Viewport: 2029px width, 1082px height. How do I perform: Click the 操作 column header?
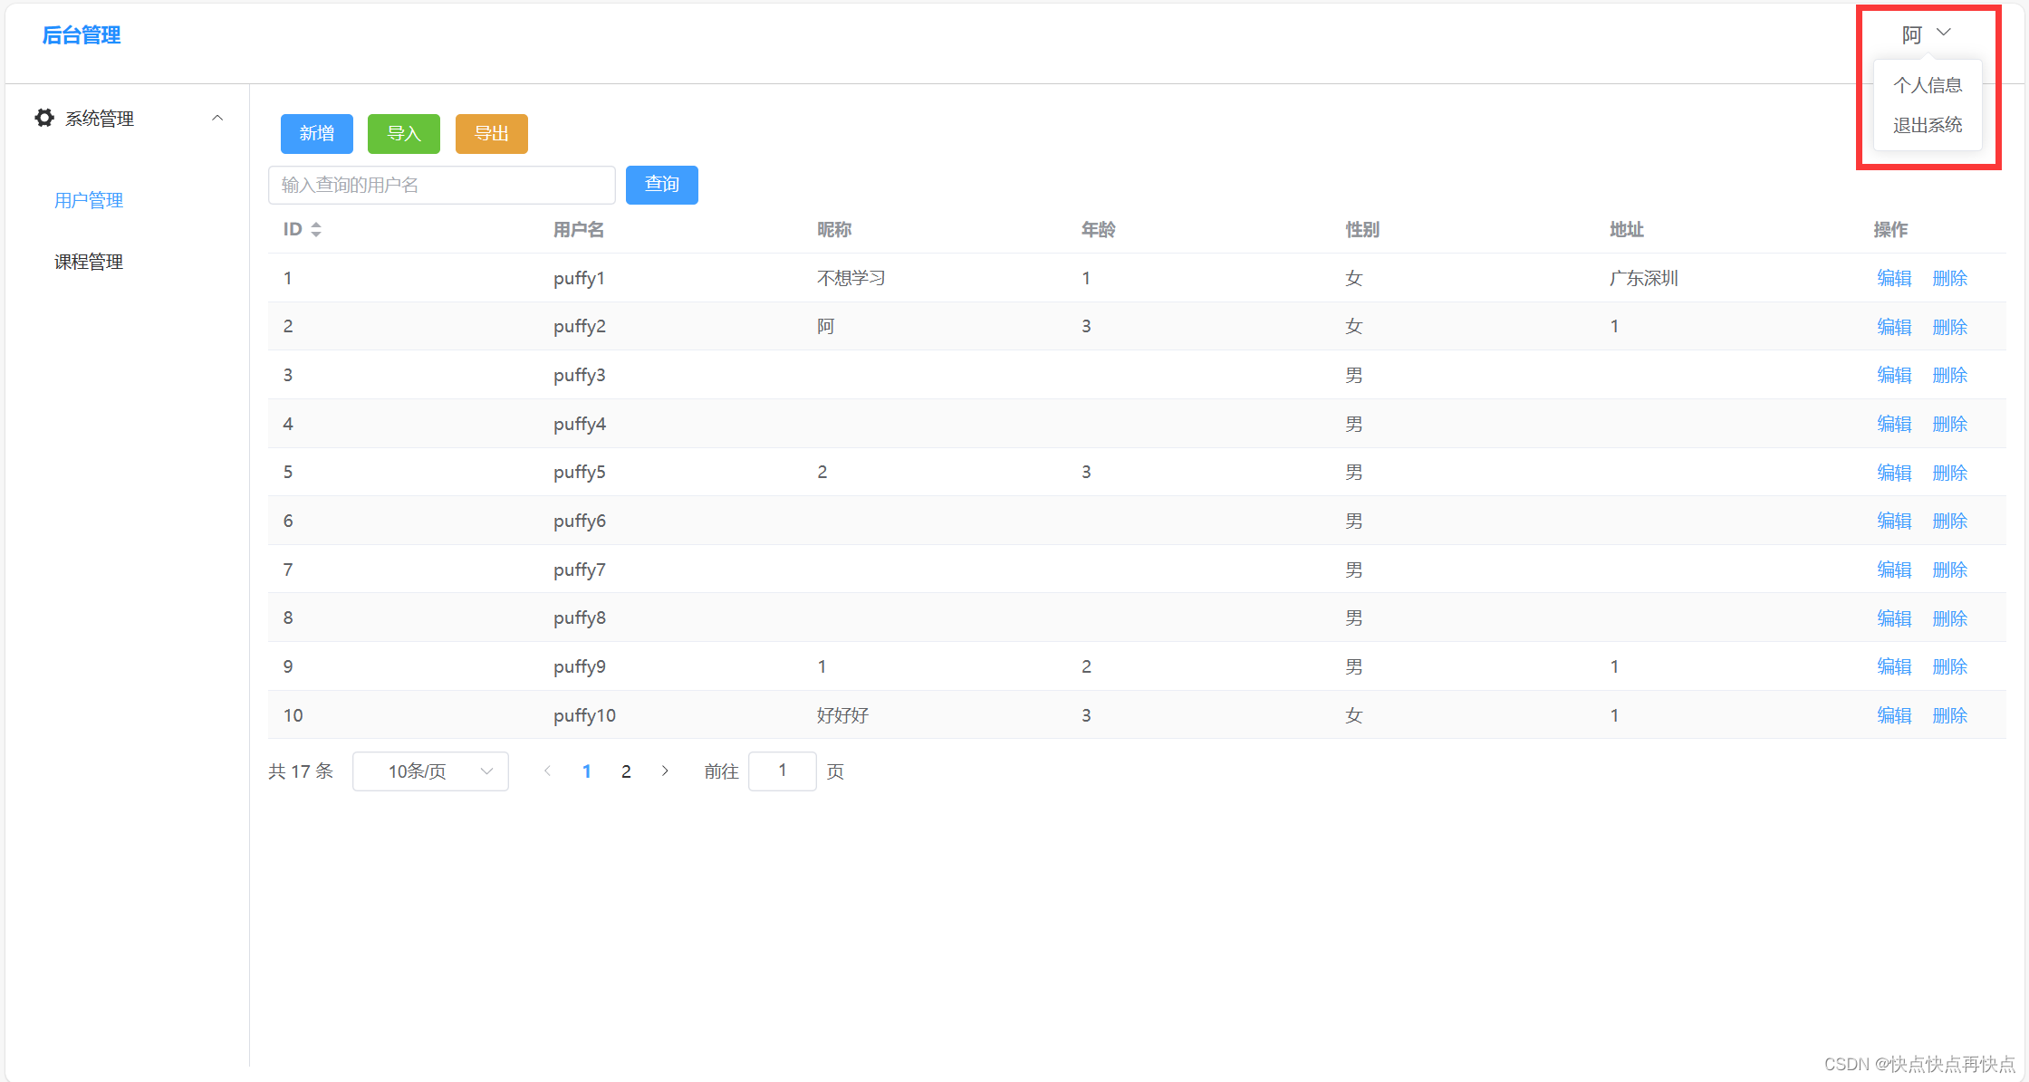[x=1890, y=230]
